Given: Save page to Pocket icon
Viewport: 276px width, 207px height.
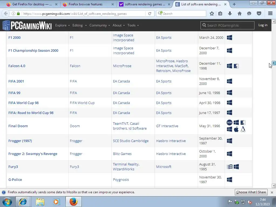Looking at the screenshot, I should 259,13.
